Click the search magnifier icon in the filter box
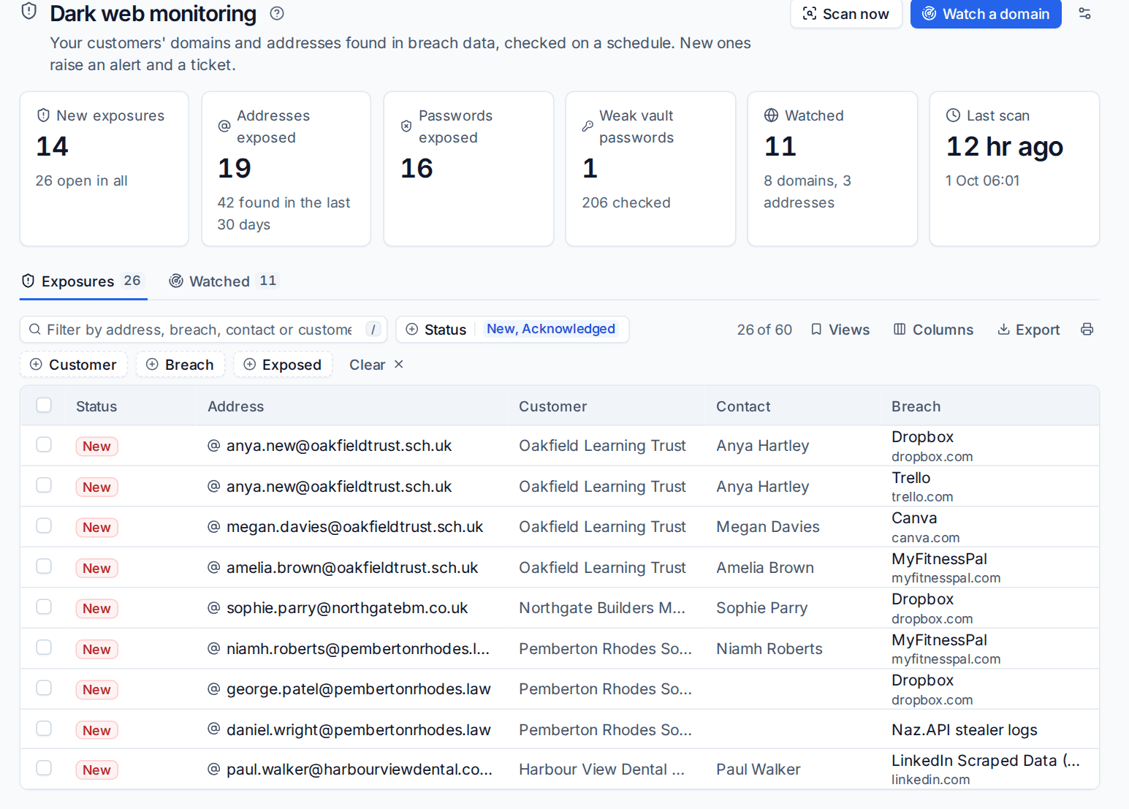The width and height of the screenshot is (1129, 809). 34,330
